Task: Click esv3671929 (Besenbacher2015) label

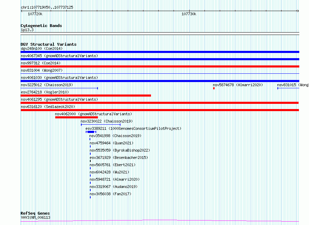Action: (x=119, y=157)
